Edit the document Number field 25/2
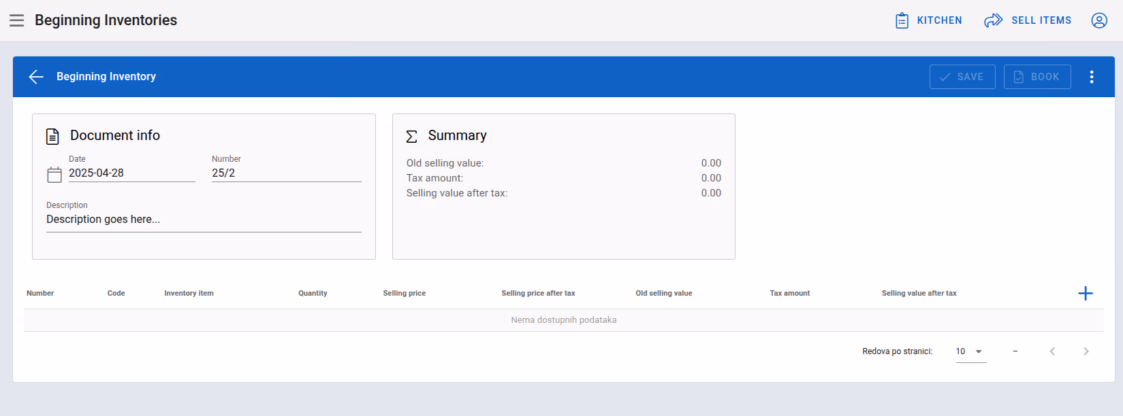The image size is (1123, 416). [287, 173]
